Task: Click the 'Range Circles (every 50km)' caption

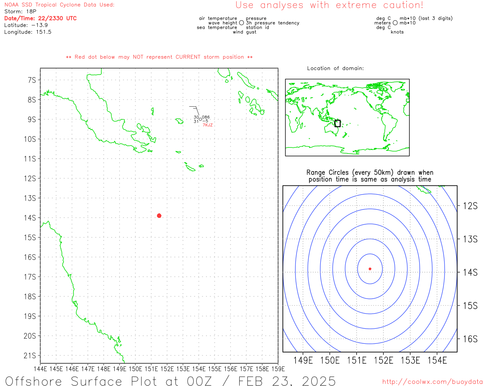Action: 370,176
